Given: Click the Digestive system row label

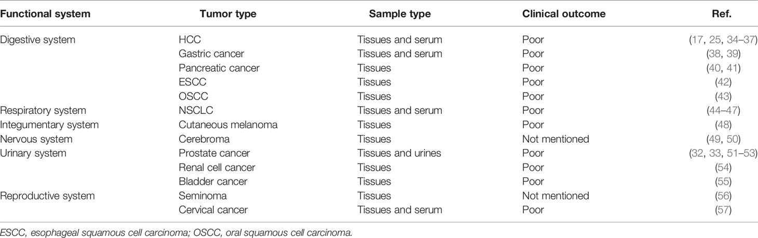Looking at the screenshot, I should pos(38,39).
